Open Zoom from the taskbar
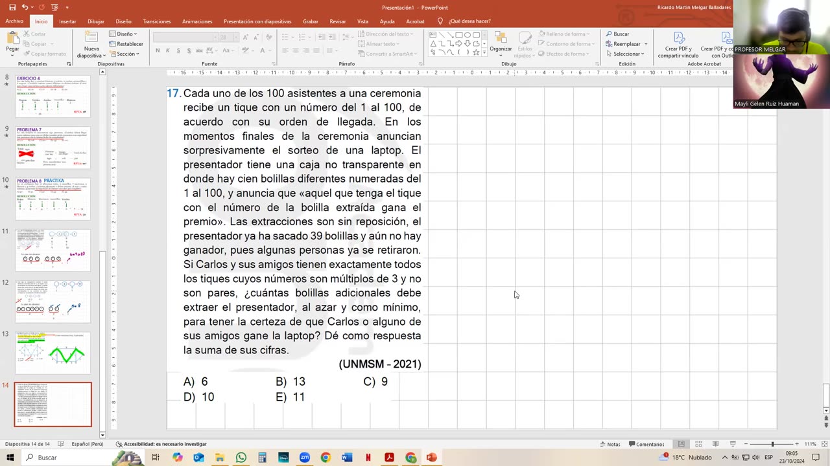Image resolution: width=830 pixels, height=466 pixels. (x=305, y=458)
